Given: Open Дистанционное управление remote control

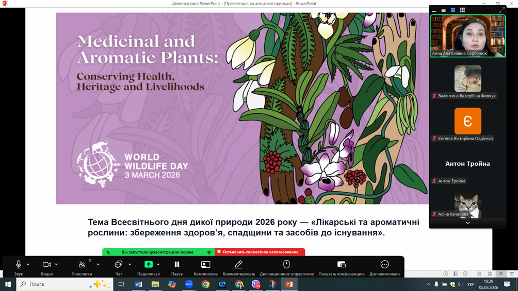Looking at the screenshot, I should click(286, 265).
